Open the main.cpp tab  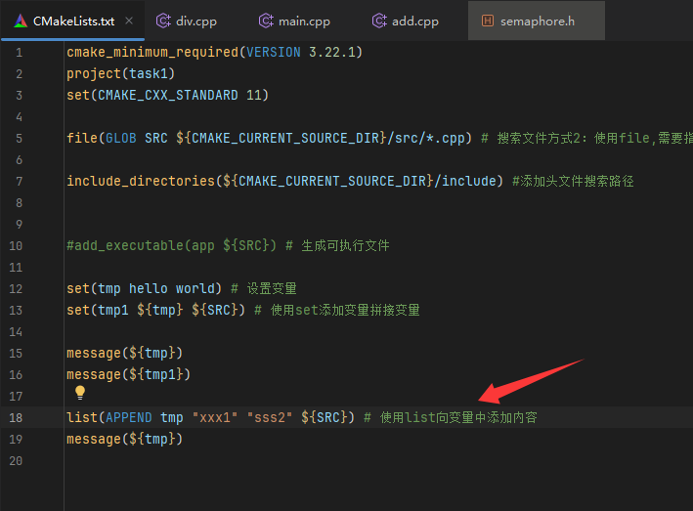click(x=302, y=21)
